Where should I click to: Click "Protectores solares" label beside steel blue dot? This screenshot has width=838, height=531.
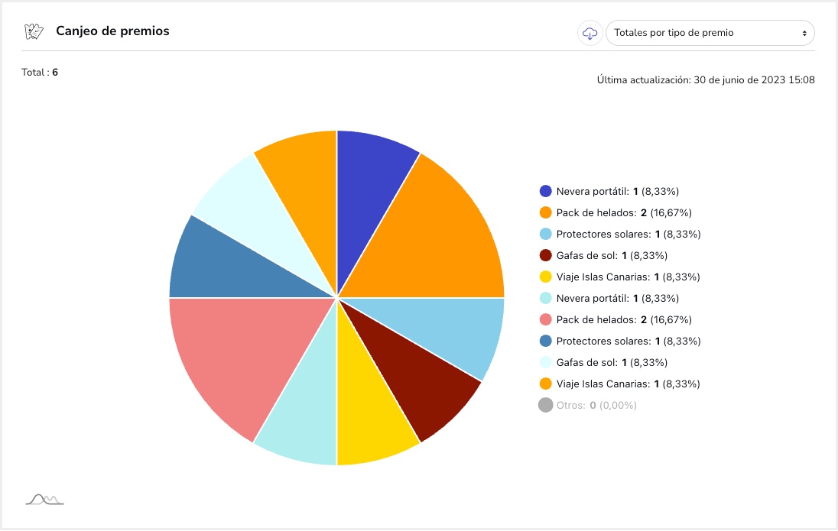[628, 341]
